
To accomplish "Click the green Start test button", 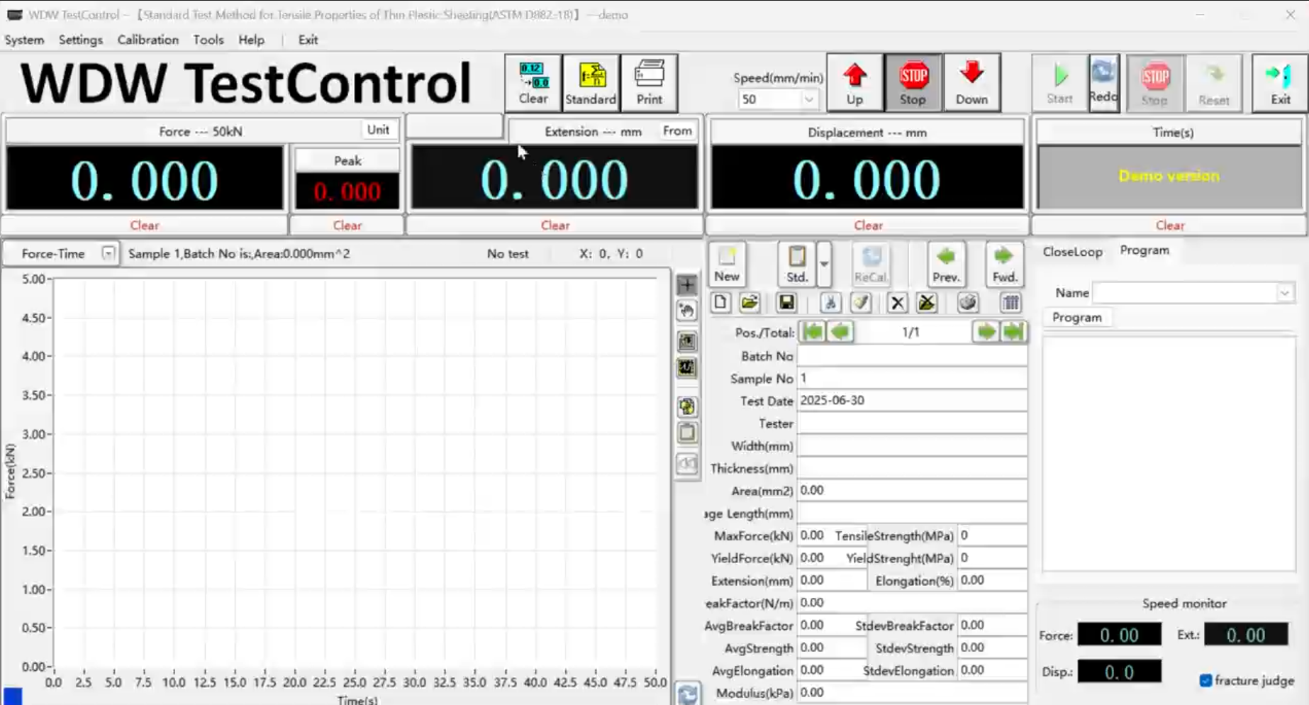I will click(1059, 83).
